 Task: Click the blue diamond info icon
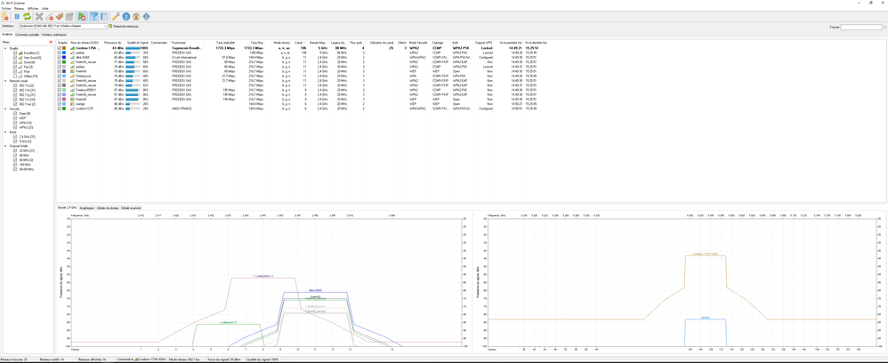[146, 16]
